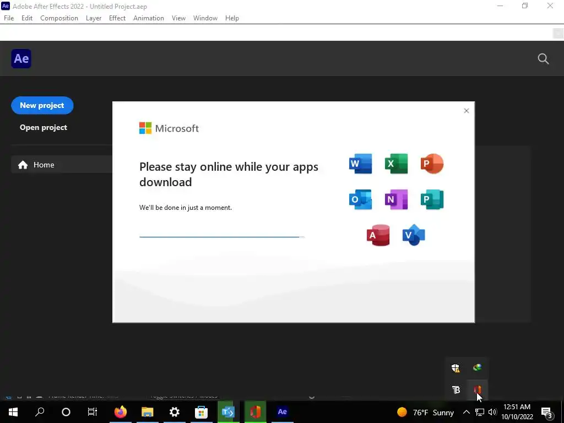Click the Word icon in dialog
Image resolution: width=564 pixels, height=423 pixels.
tap(360, 164)
